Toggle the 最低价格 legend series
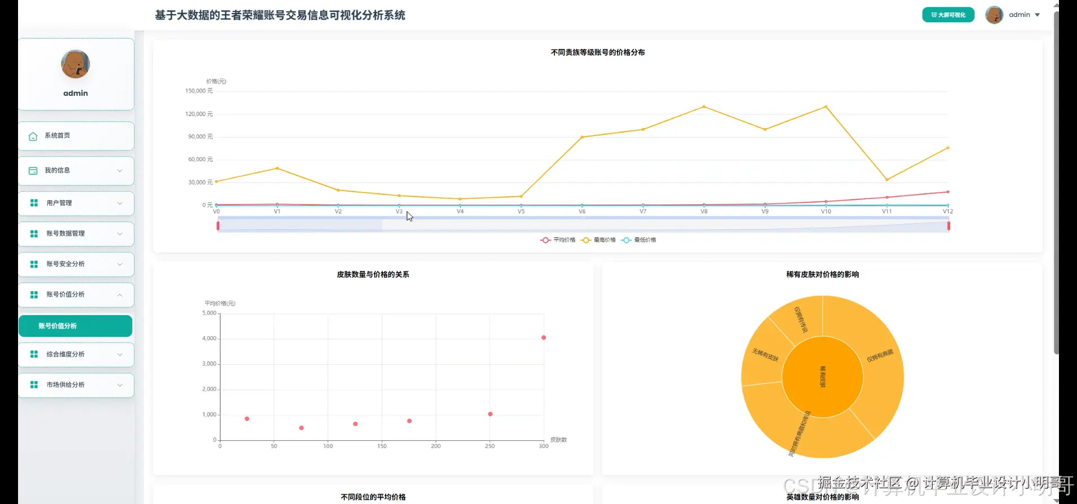This screenshot has width=1077, height=504. 638,240
